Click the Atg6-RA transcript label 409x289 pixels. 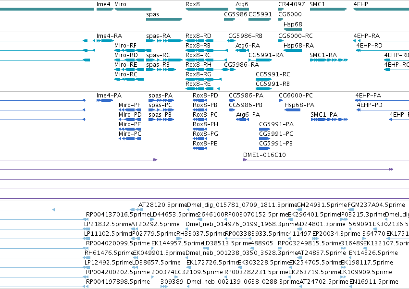248,46
